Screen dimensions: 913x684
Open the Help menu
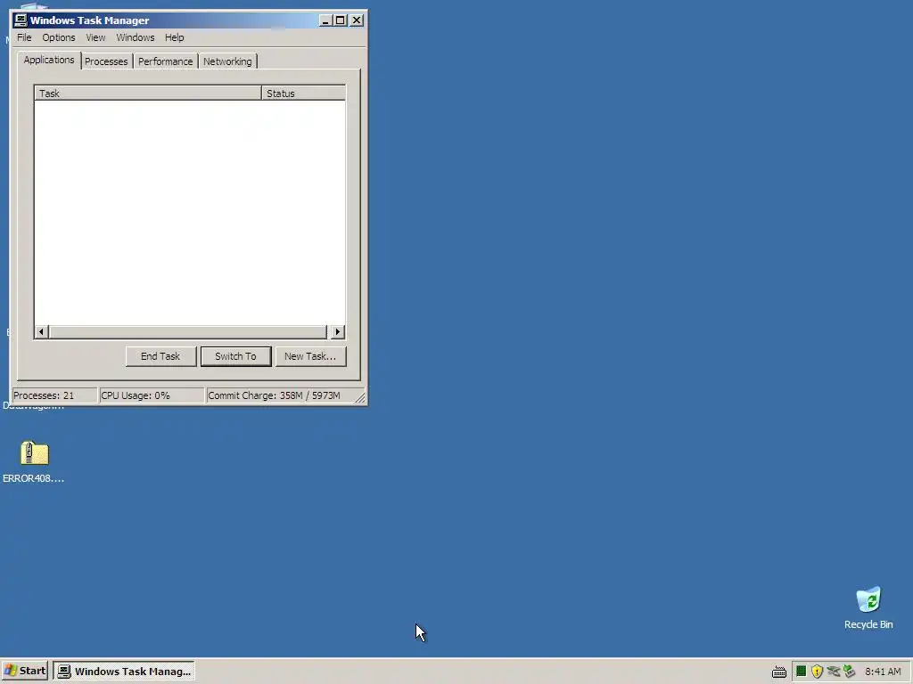click(x=174, y=37)
